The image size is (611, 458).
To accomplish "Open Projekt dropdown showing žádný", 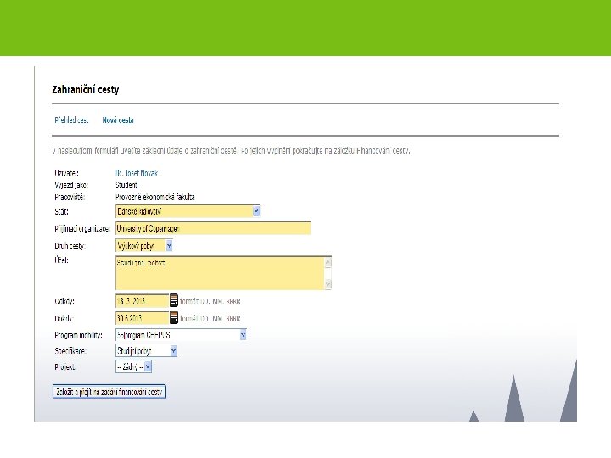I will click(134, 367).
